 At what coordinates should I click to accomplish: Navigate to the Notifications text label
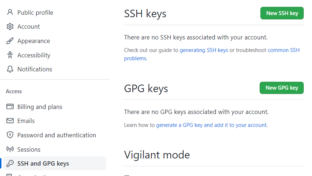35,69
